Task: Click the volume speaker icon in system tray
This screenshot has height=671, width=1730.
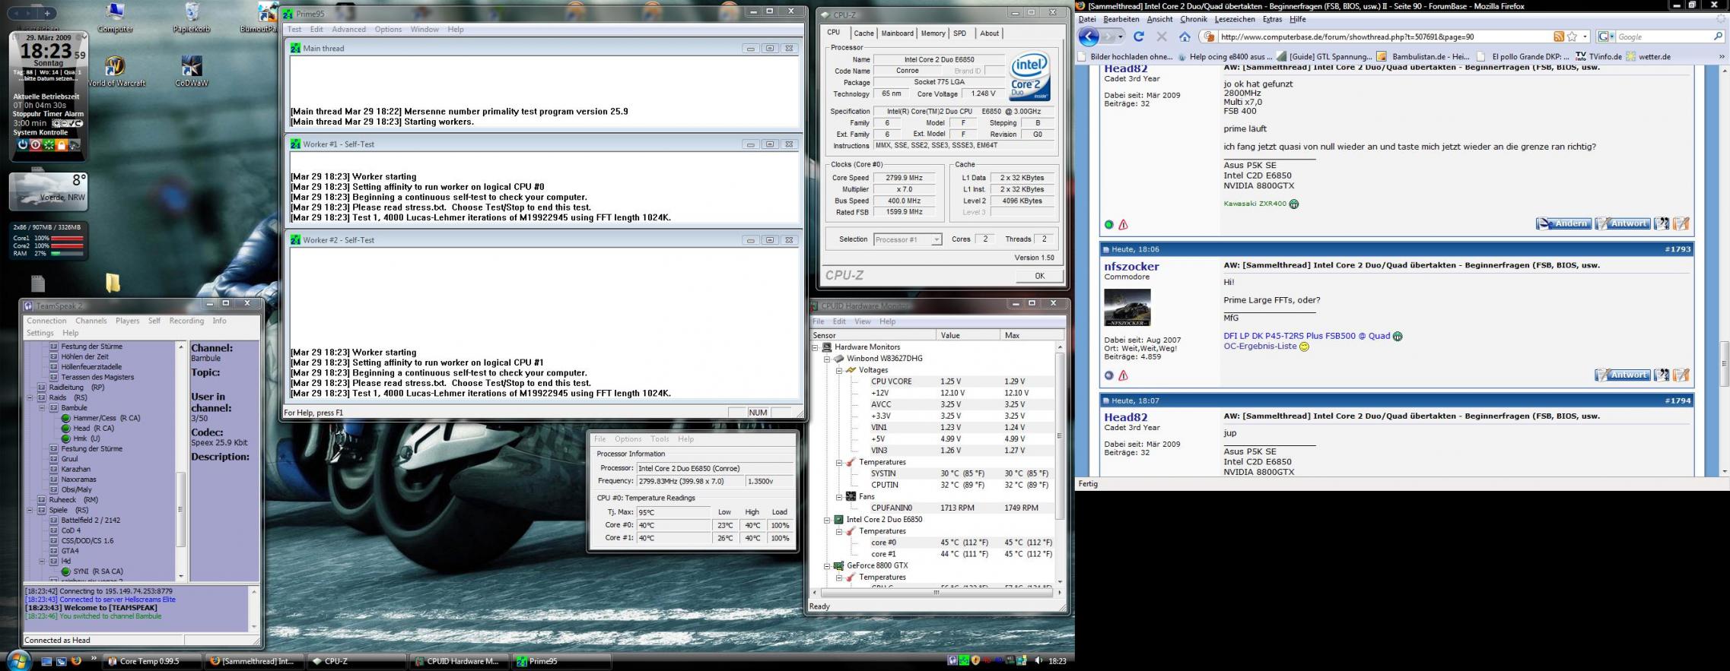Action: [1038, 661]
